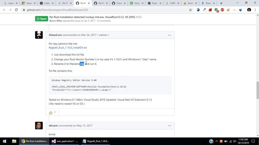Click the red extension icon in toolbar
The height and width of the screenshot is (145, 259).
(x=210, y=10)
